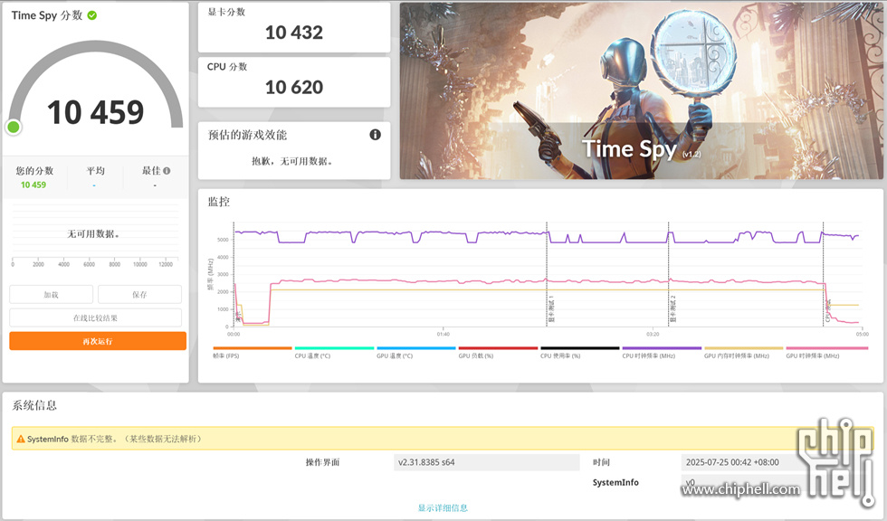
Task: Select the CPU 分数 10 620 score card
Action: [294, 82]
